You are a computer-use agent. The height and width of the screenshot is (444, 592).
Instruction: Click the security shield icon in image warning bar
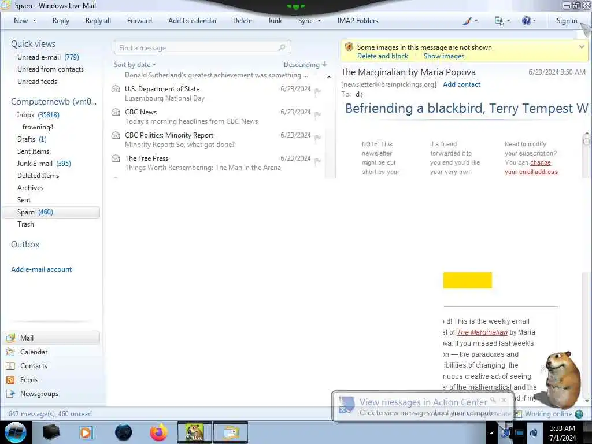tap(349, 47)
